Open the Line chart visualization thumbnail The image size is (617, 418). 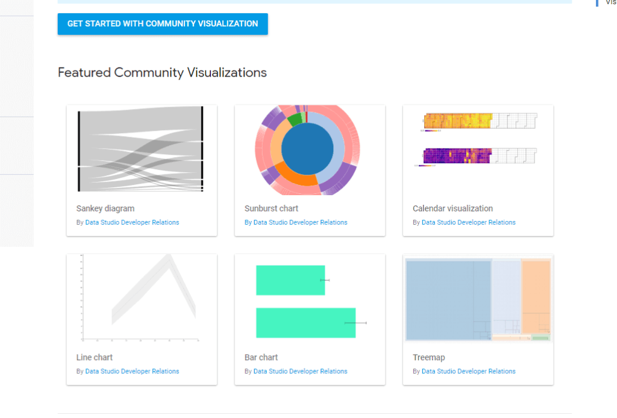click(141, 298)
